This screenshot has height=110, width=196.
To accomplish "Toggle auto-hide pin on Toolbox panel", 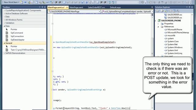I will (42, 7).
